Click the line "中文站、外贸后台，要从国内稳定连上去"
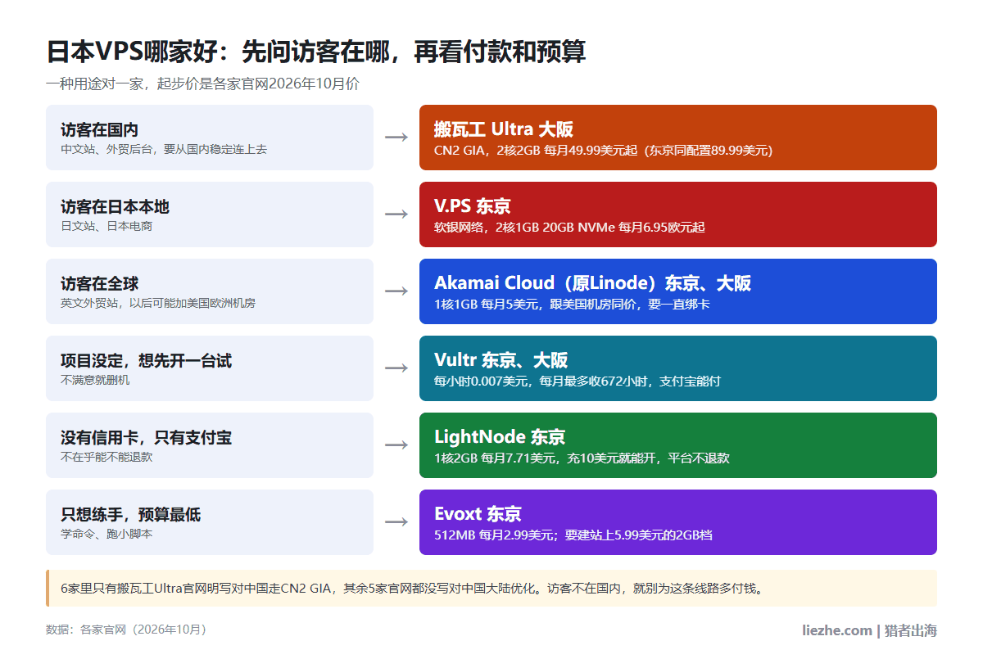983x668 pixels. coord(164,149)
